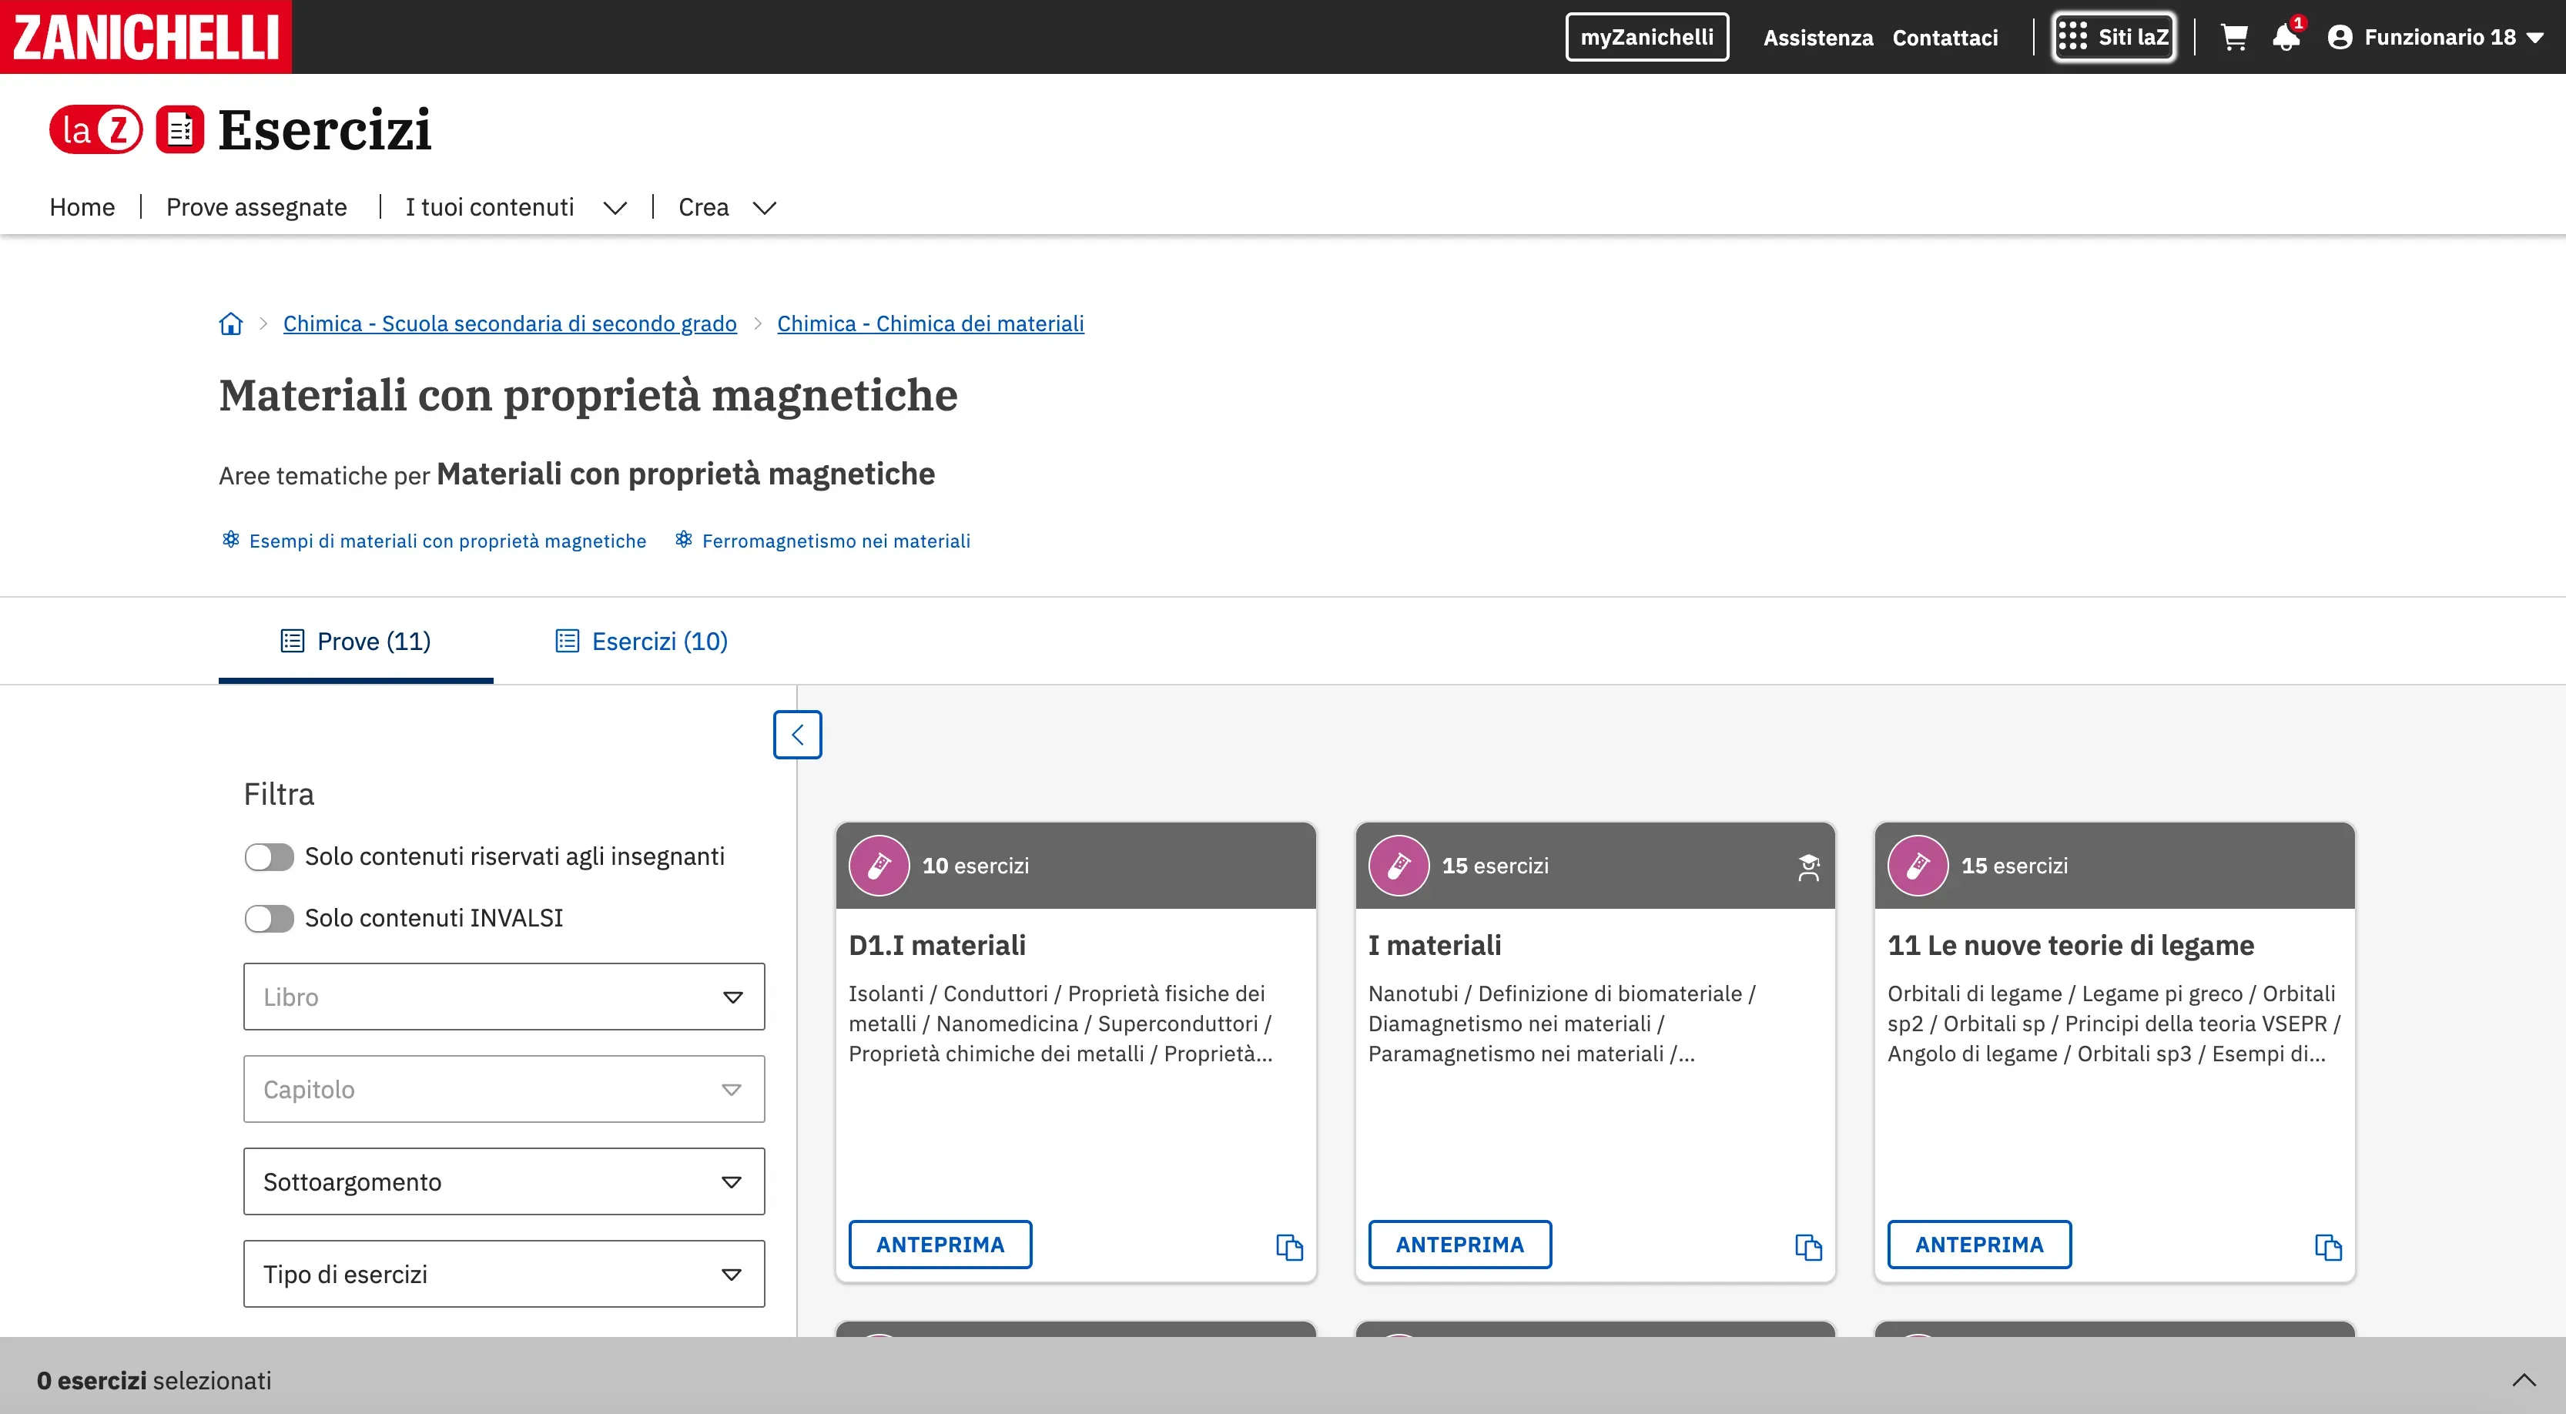Preview the I materiali test
This screenshot has width=2566, height=1414.
point(1459,1245)
